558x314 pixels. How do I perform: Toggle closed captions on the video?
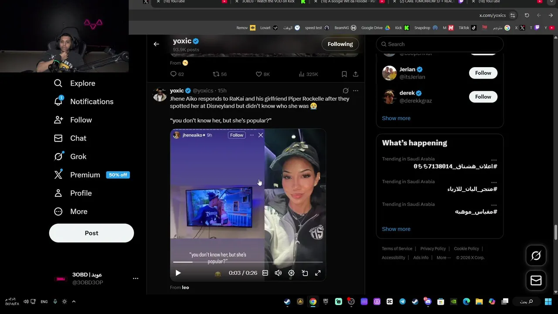click(x=265, y=273)
